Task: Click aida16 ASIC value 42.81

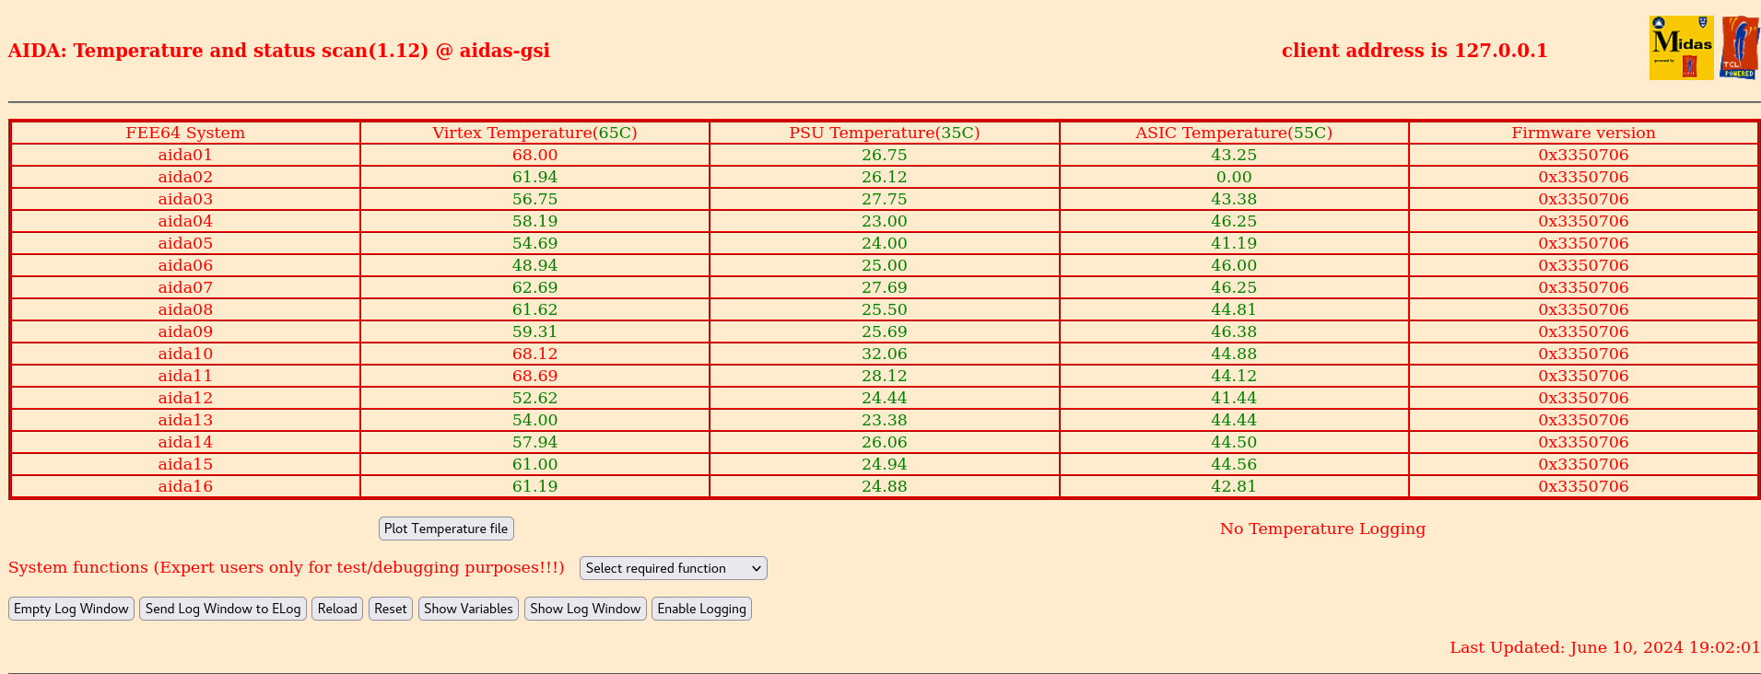Action: (1234, 486)
